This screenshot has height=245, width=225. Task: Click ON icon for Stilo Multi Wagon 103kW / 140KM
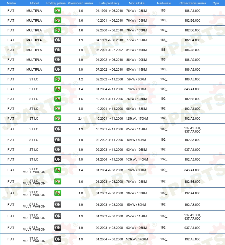58,239
